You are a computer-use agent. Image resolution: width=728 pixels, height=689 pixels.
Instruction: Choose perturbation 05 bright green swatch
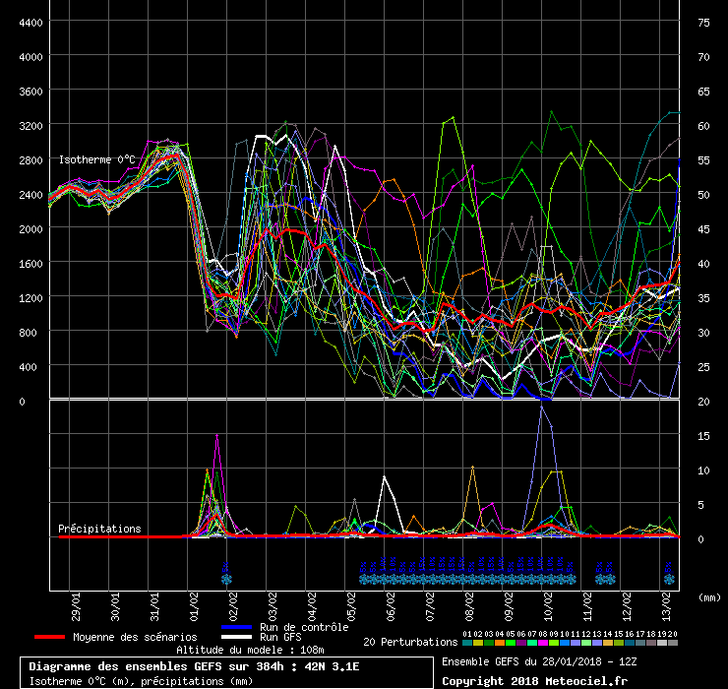click(x=511, y=643)
